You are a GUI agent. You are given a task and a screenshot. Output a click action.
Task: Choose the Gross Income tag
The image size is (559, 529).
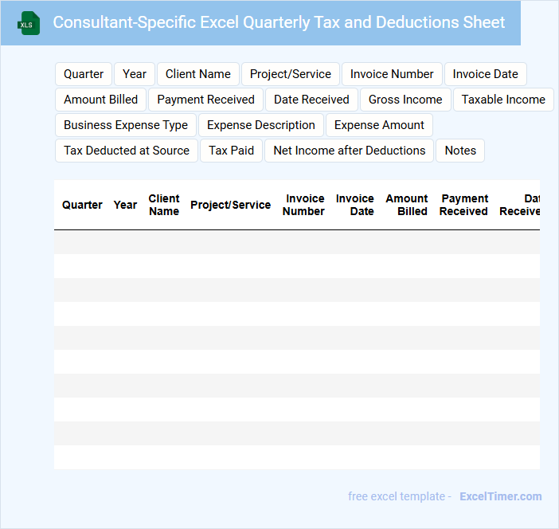click(405, 100)
